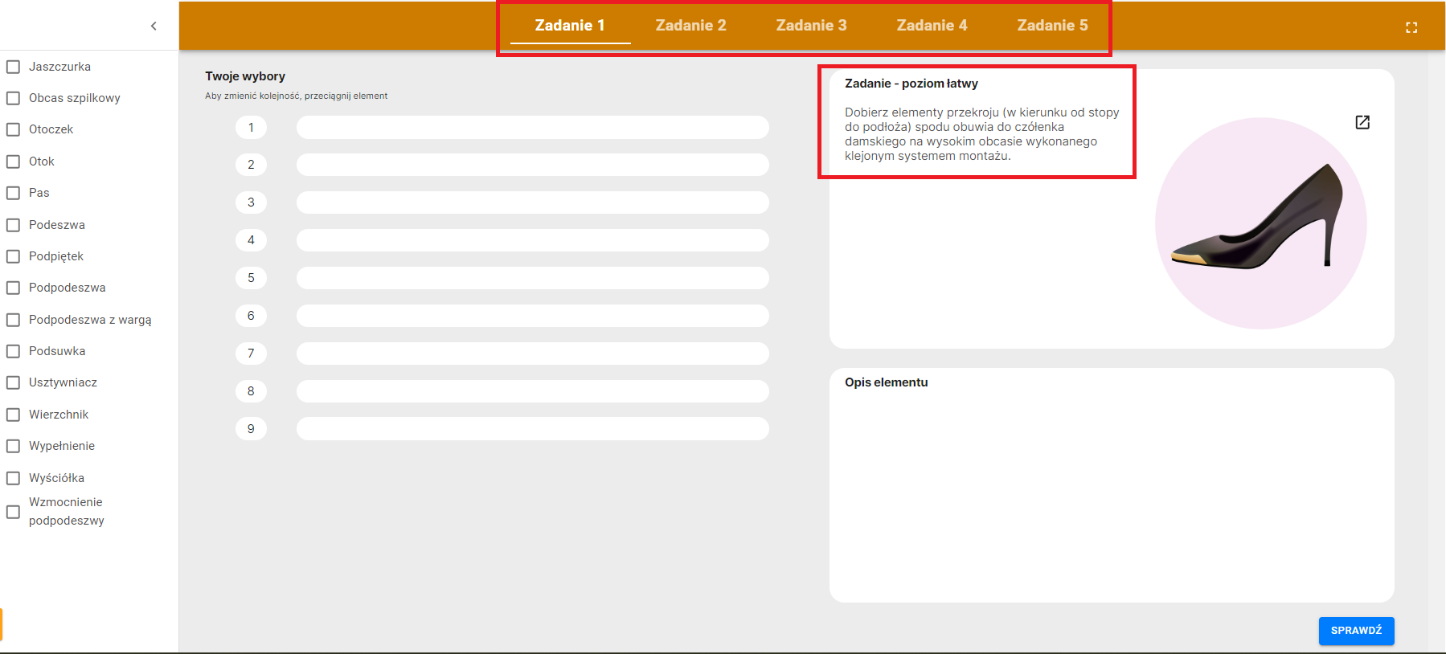Select the Wyściółka checkbox
The width and height of the screenshot is (1446, 654).
pyautogui.click(x=14, y=478)
